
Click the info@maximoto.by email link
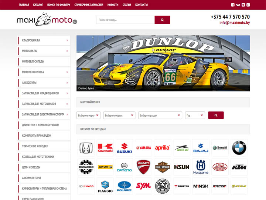click(x=235, y=23)
